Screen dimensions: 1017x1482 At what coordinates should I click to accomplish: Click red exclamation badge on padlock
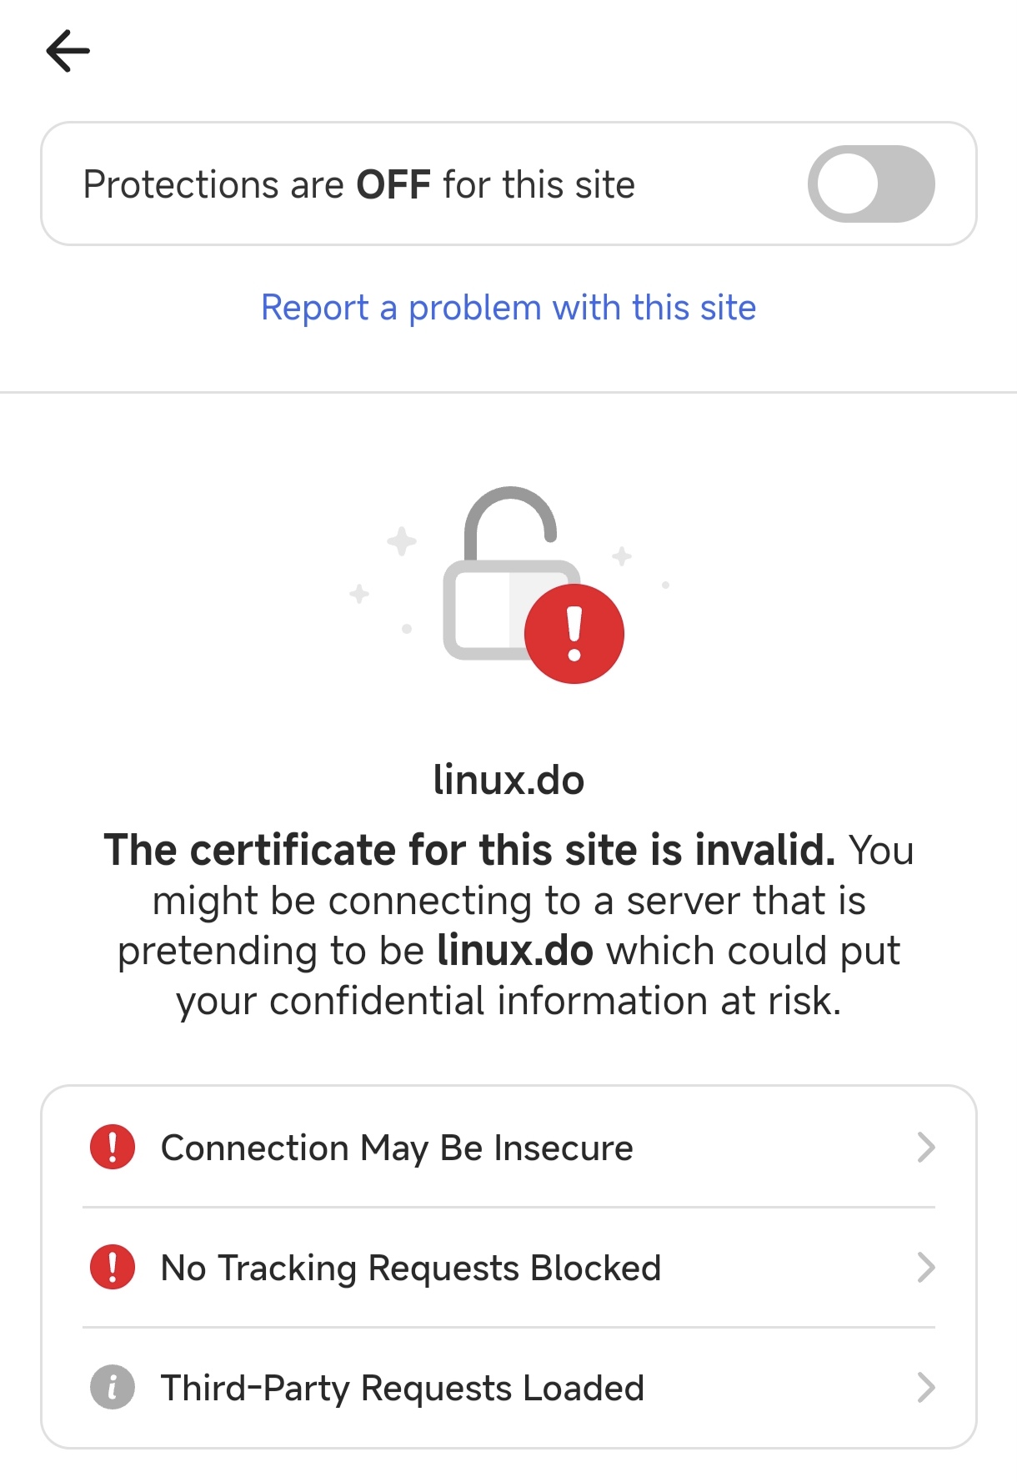574,634
